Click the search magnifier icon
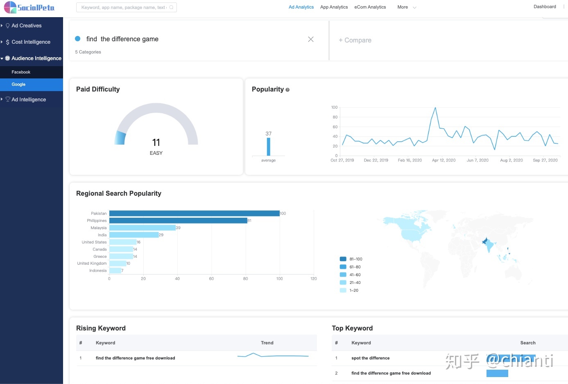 click(x=171, y=7)
